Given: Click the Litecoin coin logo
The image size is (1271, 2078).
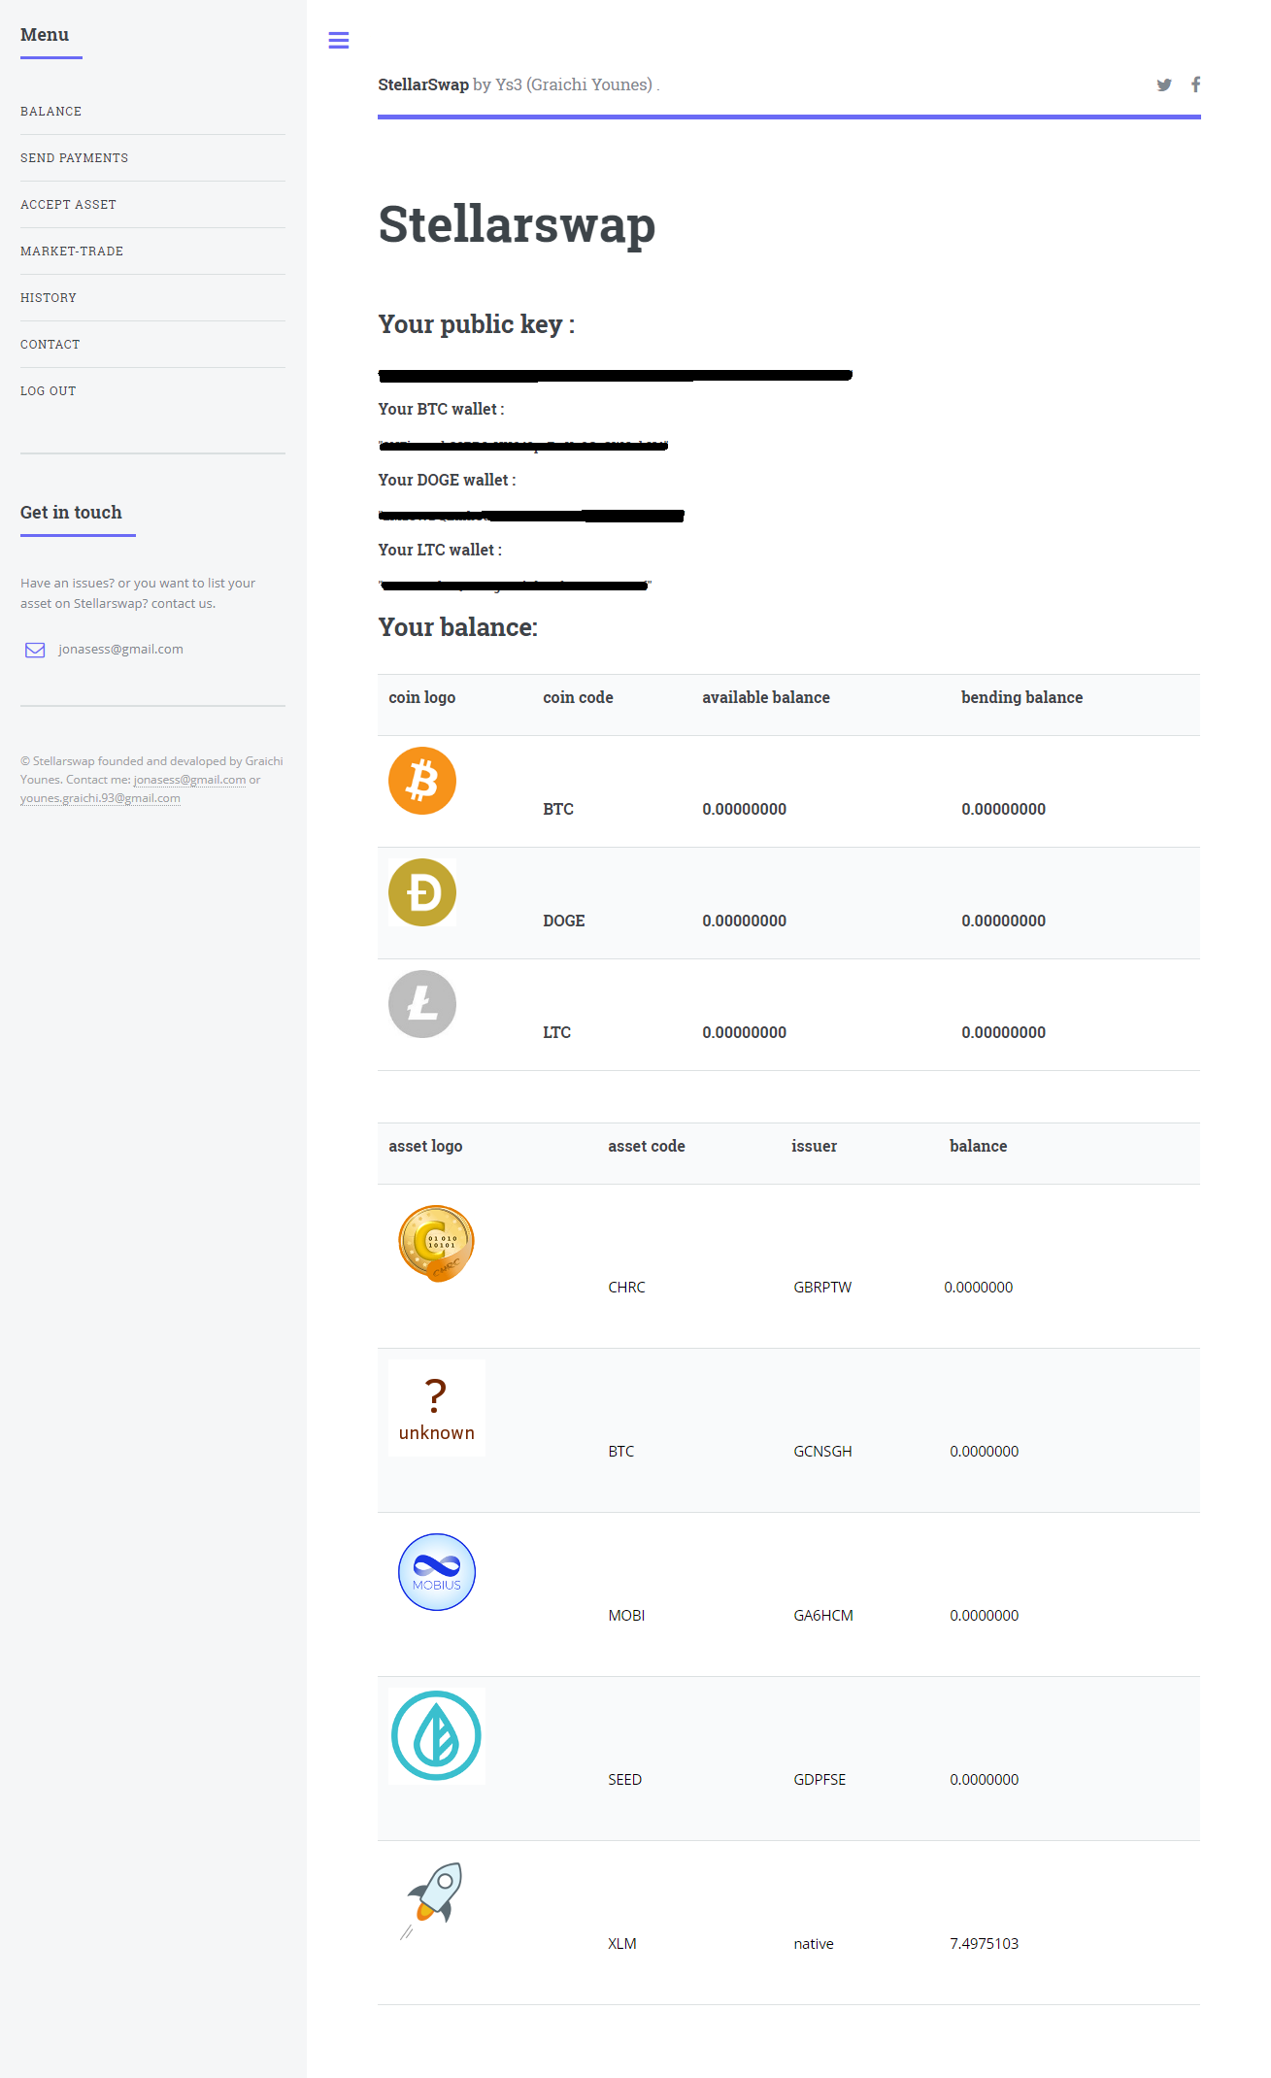Looking at the screenshot, I should tap(422, 1004).
